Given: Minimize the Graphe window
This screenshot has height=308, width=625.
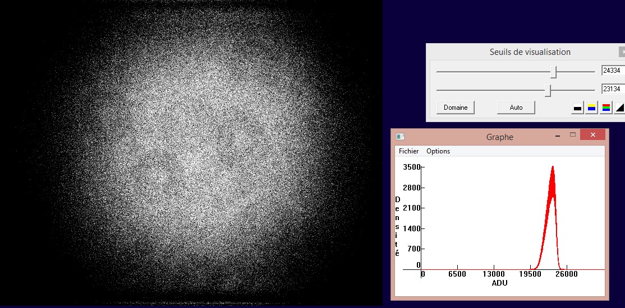Looking at the screenshot, I should click(x=558, y=136).
